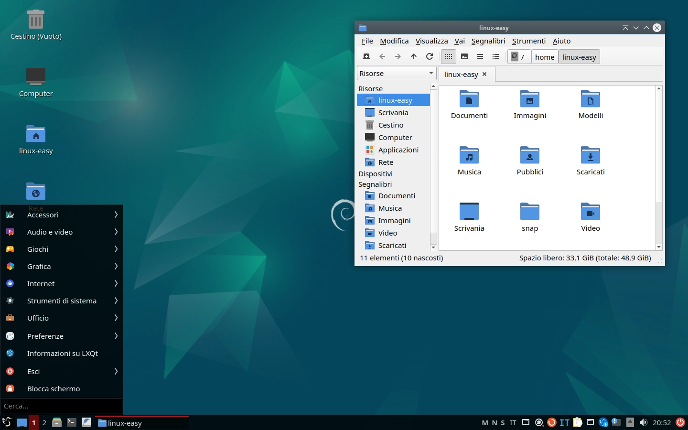This screenshot has height=430, width=688.
Task: Open a new tab using the toolbar icon
Action: (366, 56)
